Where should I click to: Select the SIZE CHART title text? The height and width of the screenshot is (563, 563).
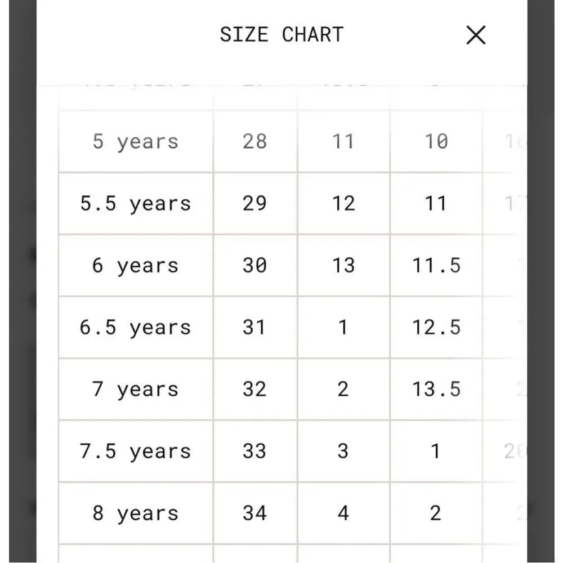(x=282, y=35)
